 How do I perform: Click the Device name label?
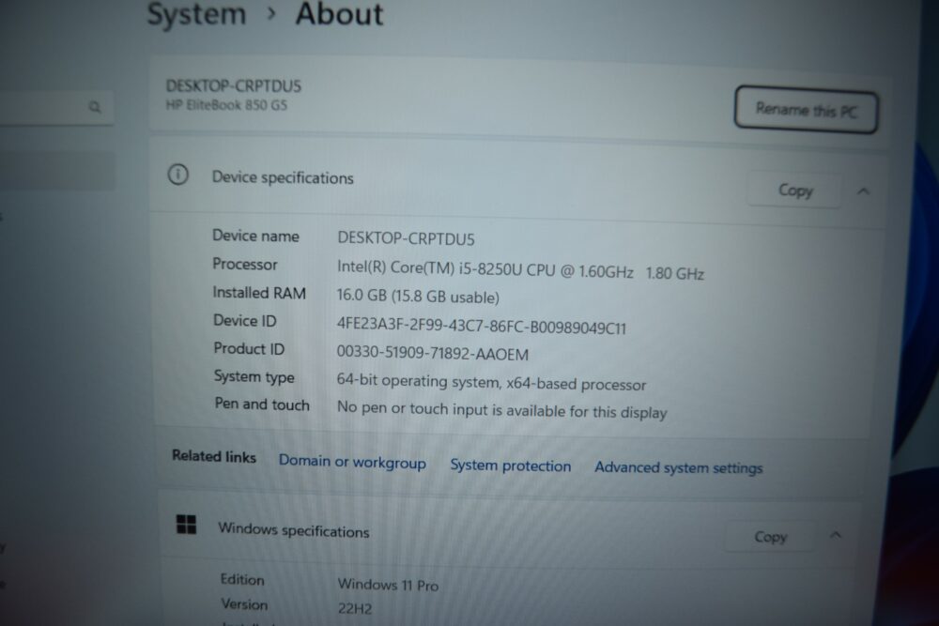point(255,236)
